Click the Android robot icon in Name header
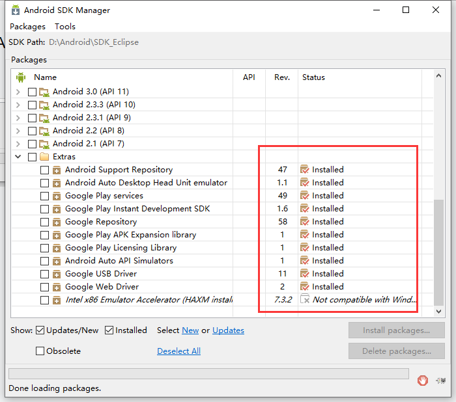456x402 pixels. tap(21, 77)
